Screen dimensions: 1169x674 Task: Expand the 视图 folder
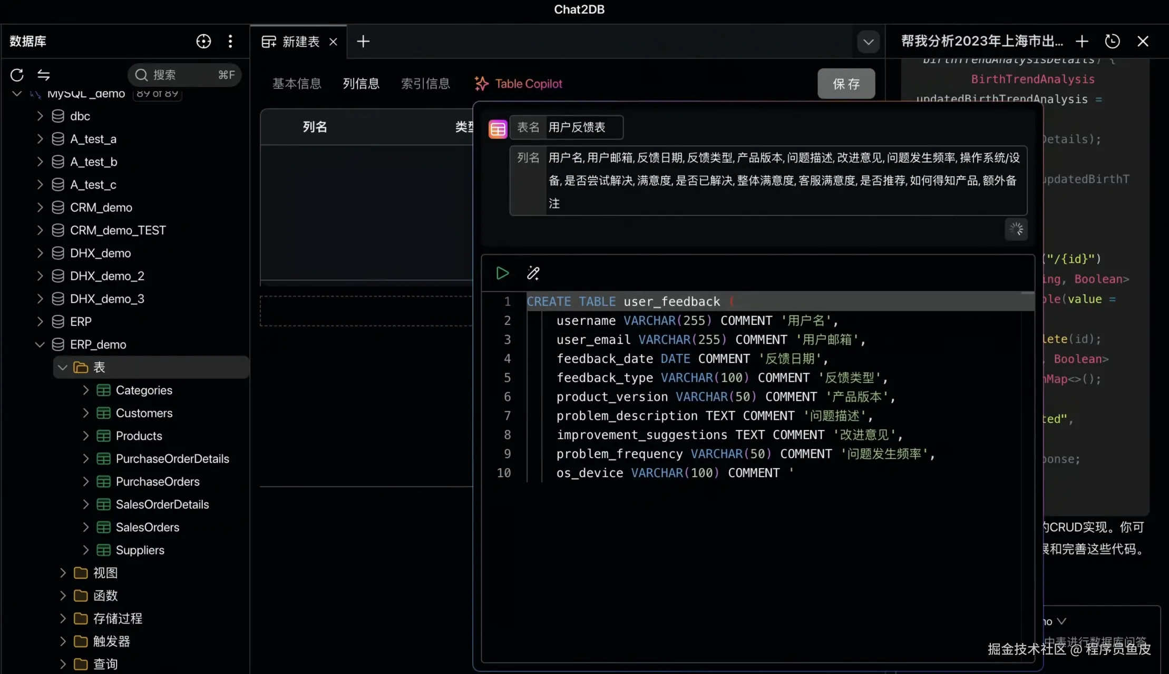click(63, 572)
